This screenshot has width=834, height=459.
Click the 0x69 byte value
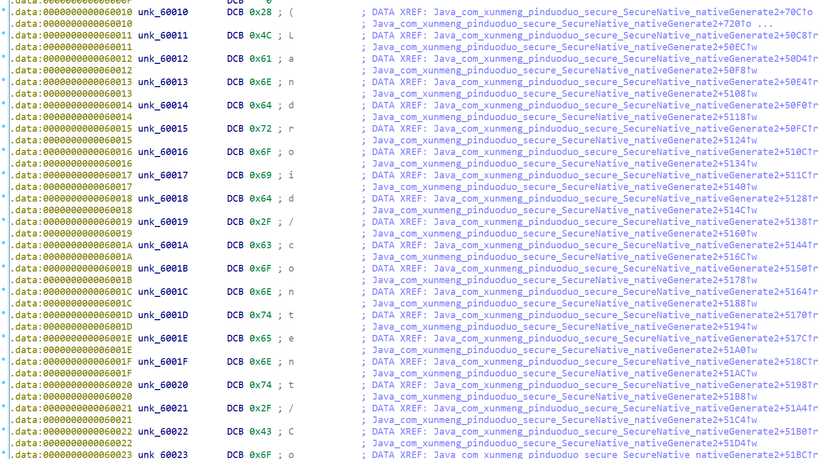click(x=261, y=175)
